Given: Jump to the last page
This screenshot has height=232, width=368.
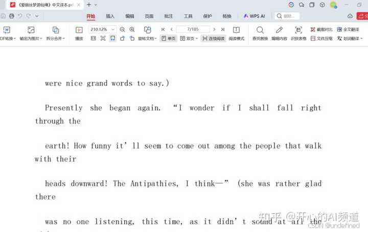Looking at the screenshot, I should coord(223,29).
